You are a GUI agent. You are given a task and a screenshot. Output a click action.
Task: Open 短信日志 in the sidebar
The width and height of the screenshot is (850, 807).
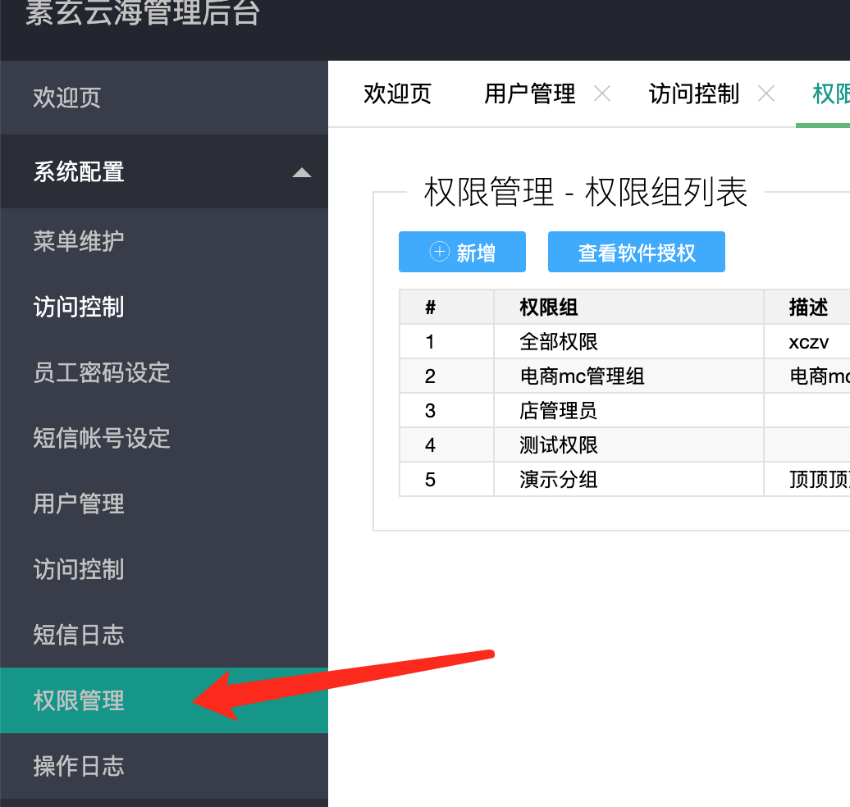pos(79,635)
